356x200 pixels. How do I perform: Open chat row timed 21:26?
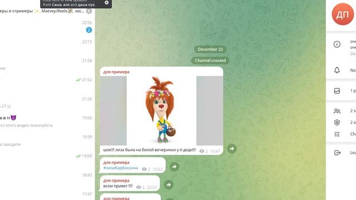point(47,102)
